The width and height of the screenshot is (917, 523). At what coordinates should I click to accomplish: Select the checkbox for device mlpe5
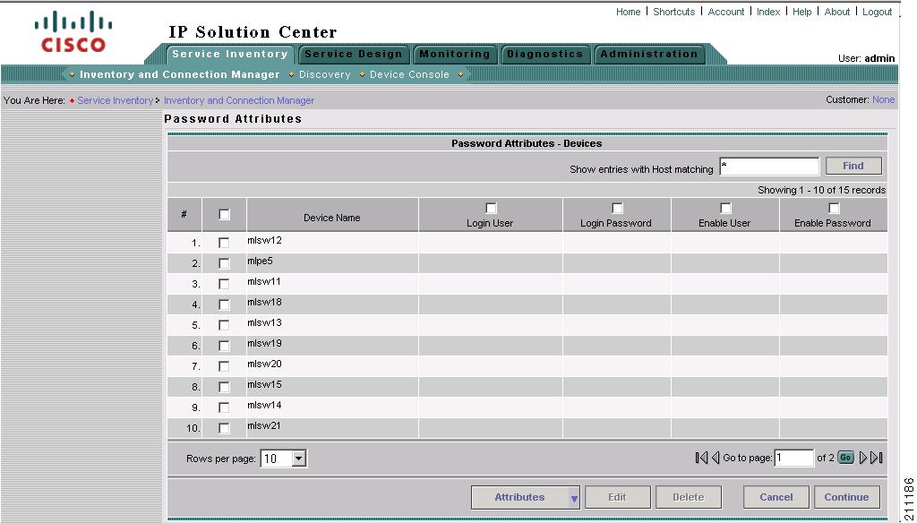point(224,263)
